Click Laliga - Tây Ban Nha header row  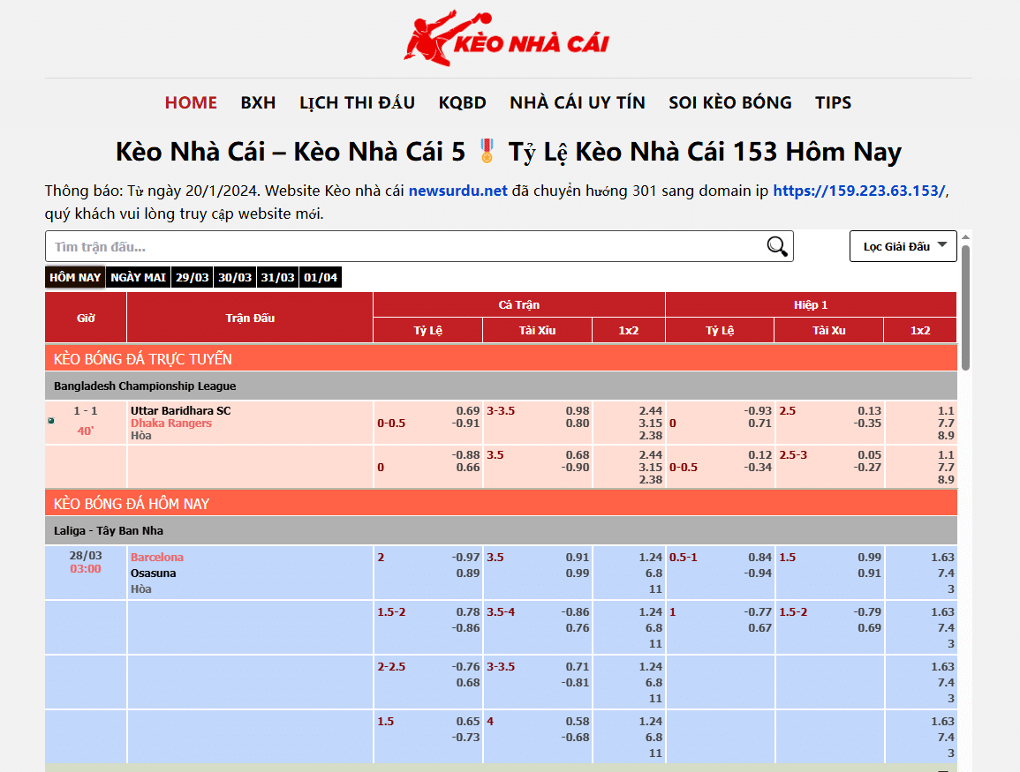tap(501, 531)
